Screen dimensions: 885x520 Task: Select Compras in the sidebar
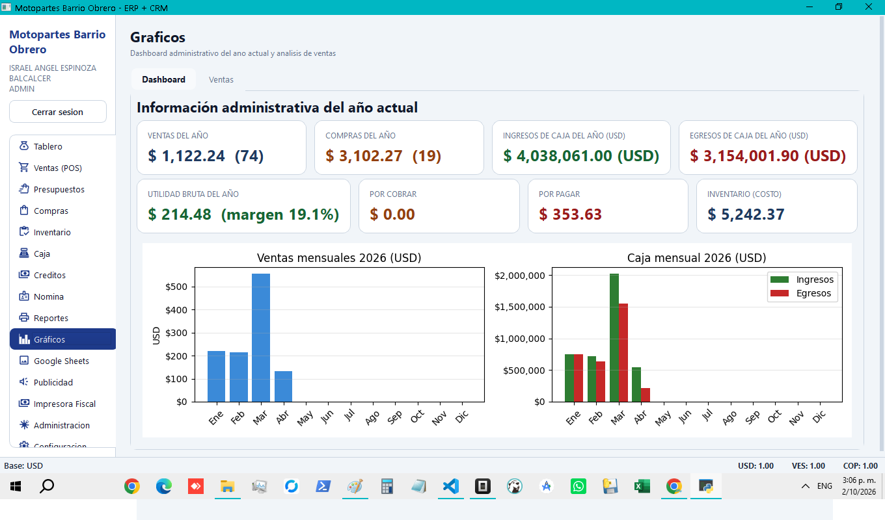click(63, 211)
